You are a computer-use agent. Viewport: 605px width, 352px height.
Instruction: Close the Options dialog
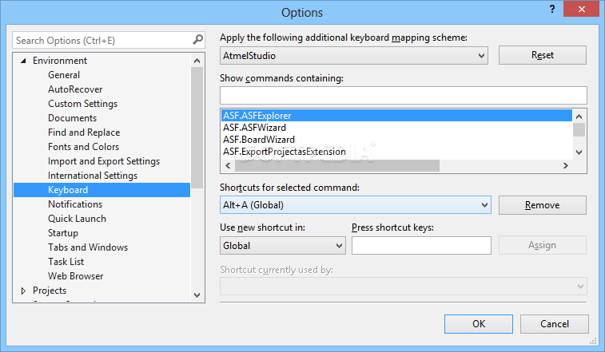pos(582,9)
